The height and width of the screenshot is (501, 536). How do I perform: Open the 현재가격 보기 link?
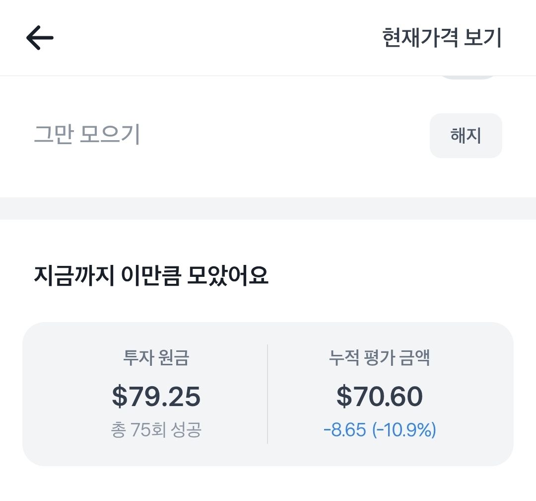[442, 38]
